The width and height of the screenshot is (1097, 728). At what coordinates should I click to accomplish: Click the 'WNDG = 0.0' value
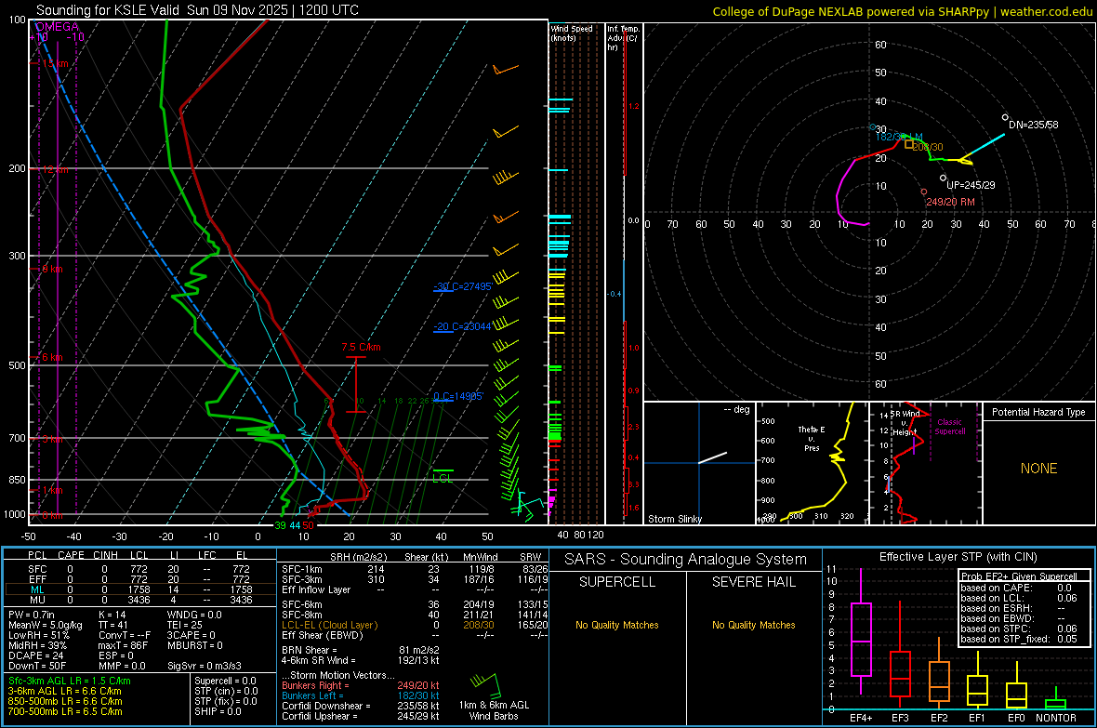click(194, 615)
